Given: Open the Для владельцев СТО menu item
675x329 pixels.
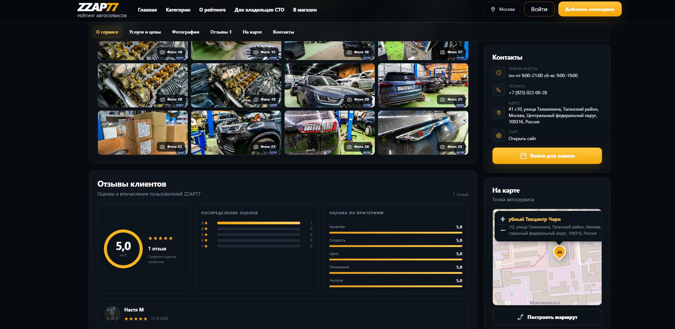Looking at the screenshot, I should click(x=259, y=10).
